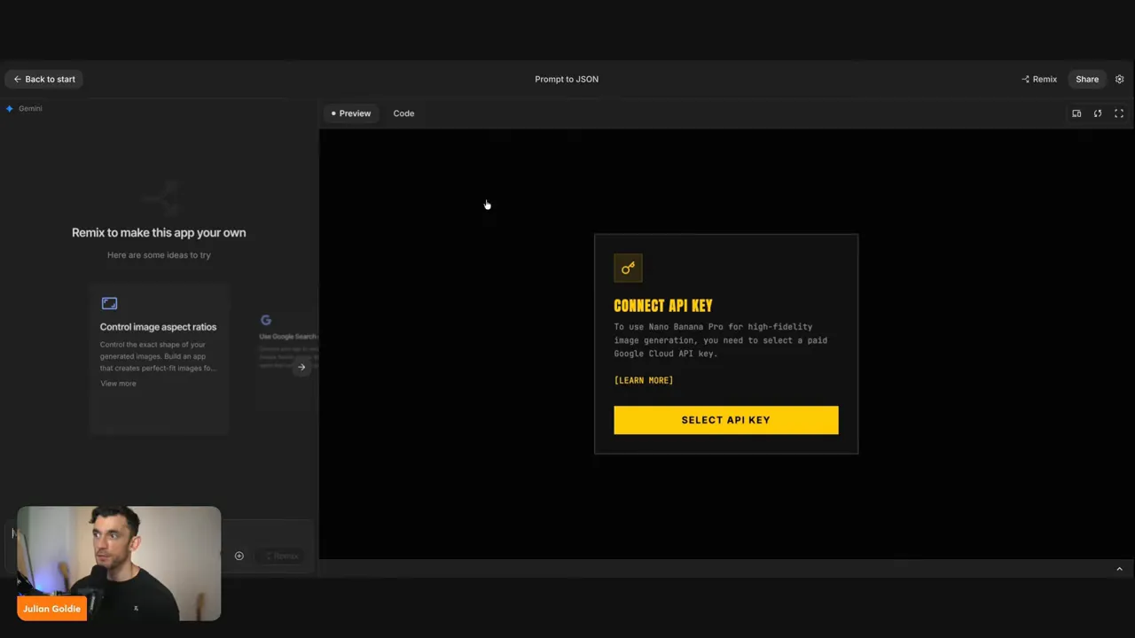1135x638 pixels.
Task: Click "Remix to make this app your own"
Action: pyautogui.click(x=159, y=232)
